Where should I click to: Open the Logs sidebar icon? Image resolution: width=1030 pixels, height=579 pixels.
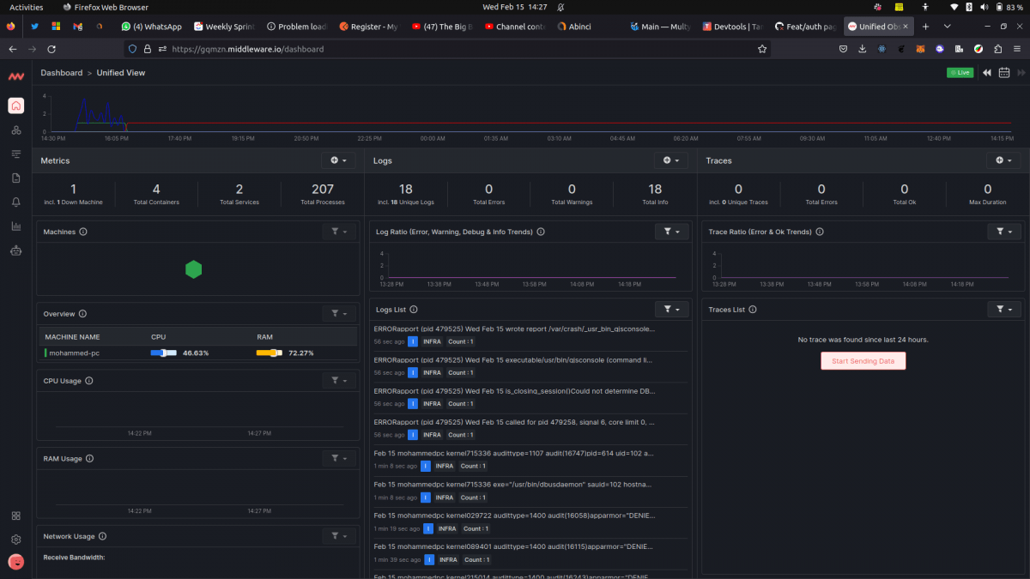coord(15,154)
